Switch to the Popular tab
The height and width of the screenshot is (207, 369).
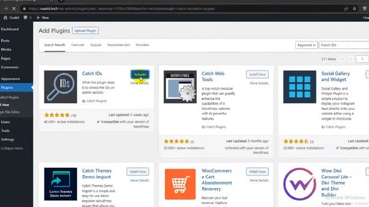[x=96, y=45]
